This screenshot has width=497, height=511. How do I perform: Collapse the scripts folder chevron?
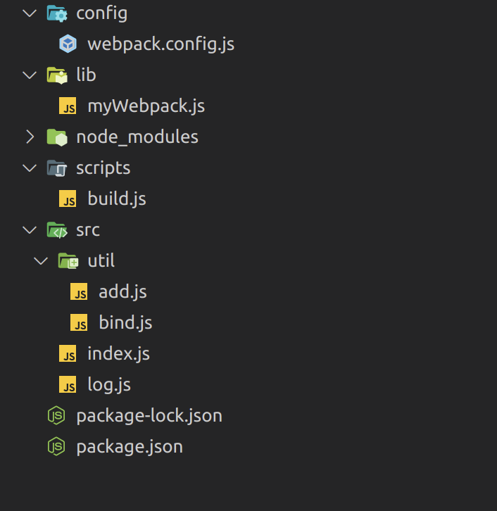point(30,168)
